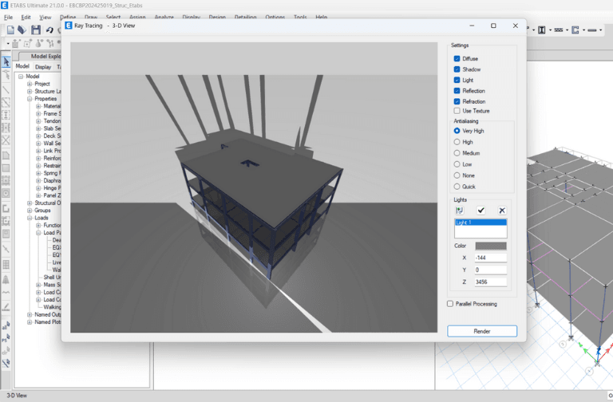This screenshot has height=402, width=613.
Task: Click the delete light X icon
Action: click(x=501, y=211)
